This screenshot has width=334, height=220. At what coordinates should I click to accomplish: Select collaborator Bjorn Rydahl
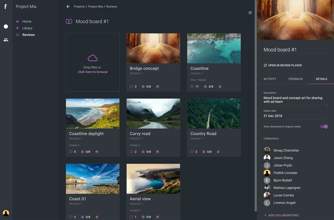pyautogui.click(x=278, y=180)
